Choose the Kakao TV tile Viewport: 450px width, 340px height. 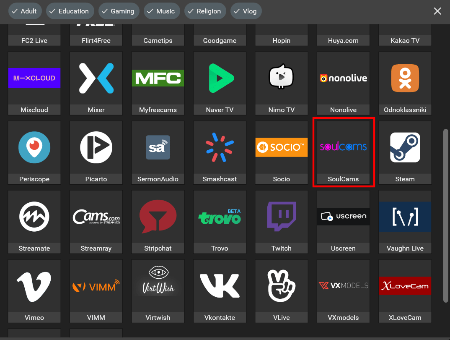(405, 35)
